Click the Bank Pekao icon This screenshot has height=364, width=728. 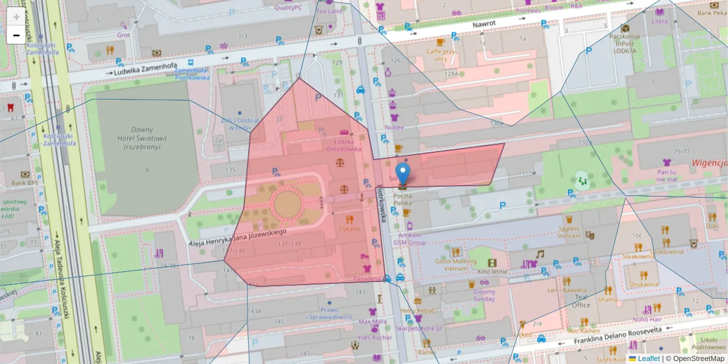714,5
